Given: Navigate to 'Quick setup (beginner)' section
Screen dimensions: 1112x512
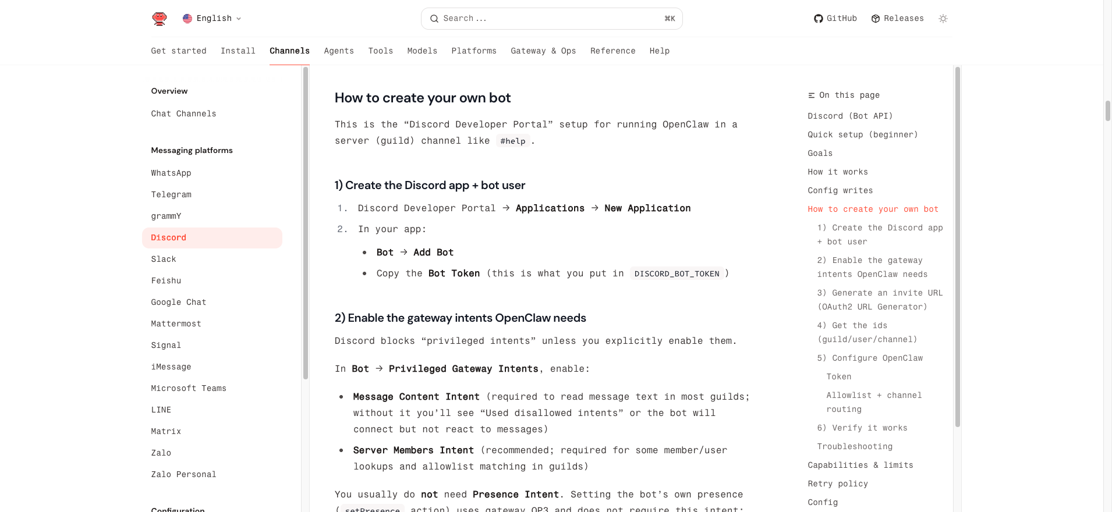Looking at the screenshot, I should 862,135.
